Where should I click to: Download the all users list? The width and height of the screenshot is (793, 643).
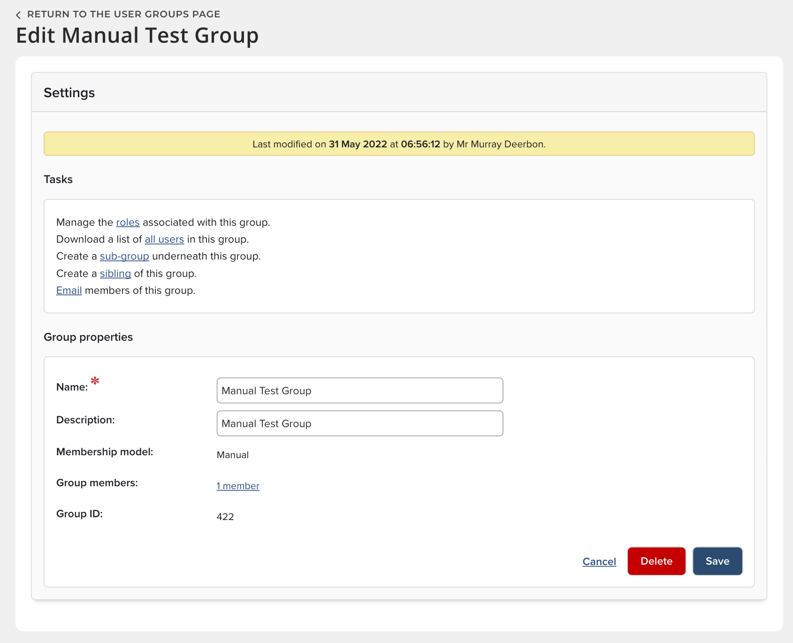164,239
